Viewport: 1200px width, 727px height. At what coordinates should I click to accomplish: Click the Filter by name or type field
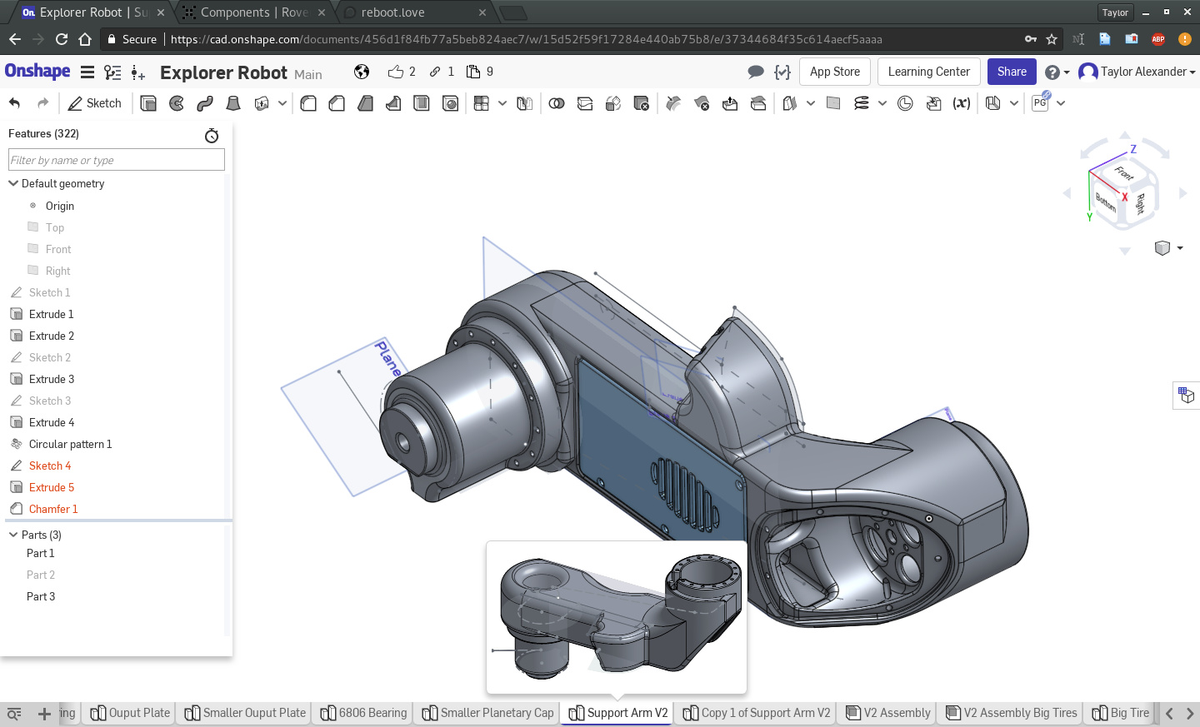pos(117,160)
